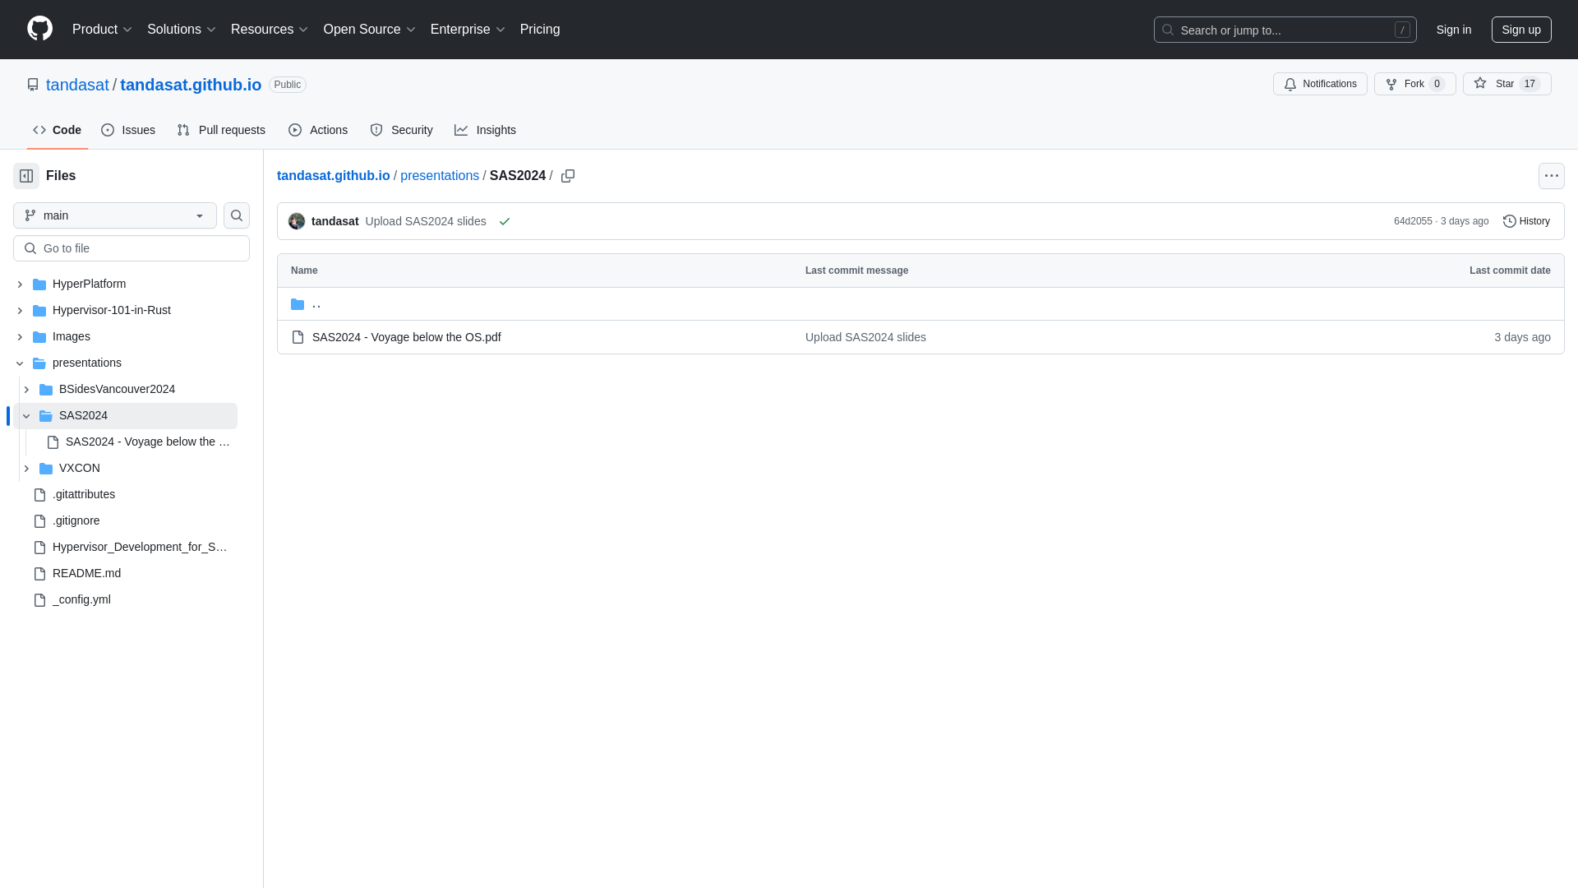Open the three-dots more options menu
The image size is (1578, 888).
(1552, 176)
